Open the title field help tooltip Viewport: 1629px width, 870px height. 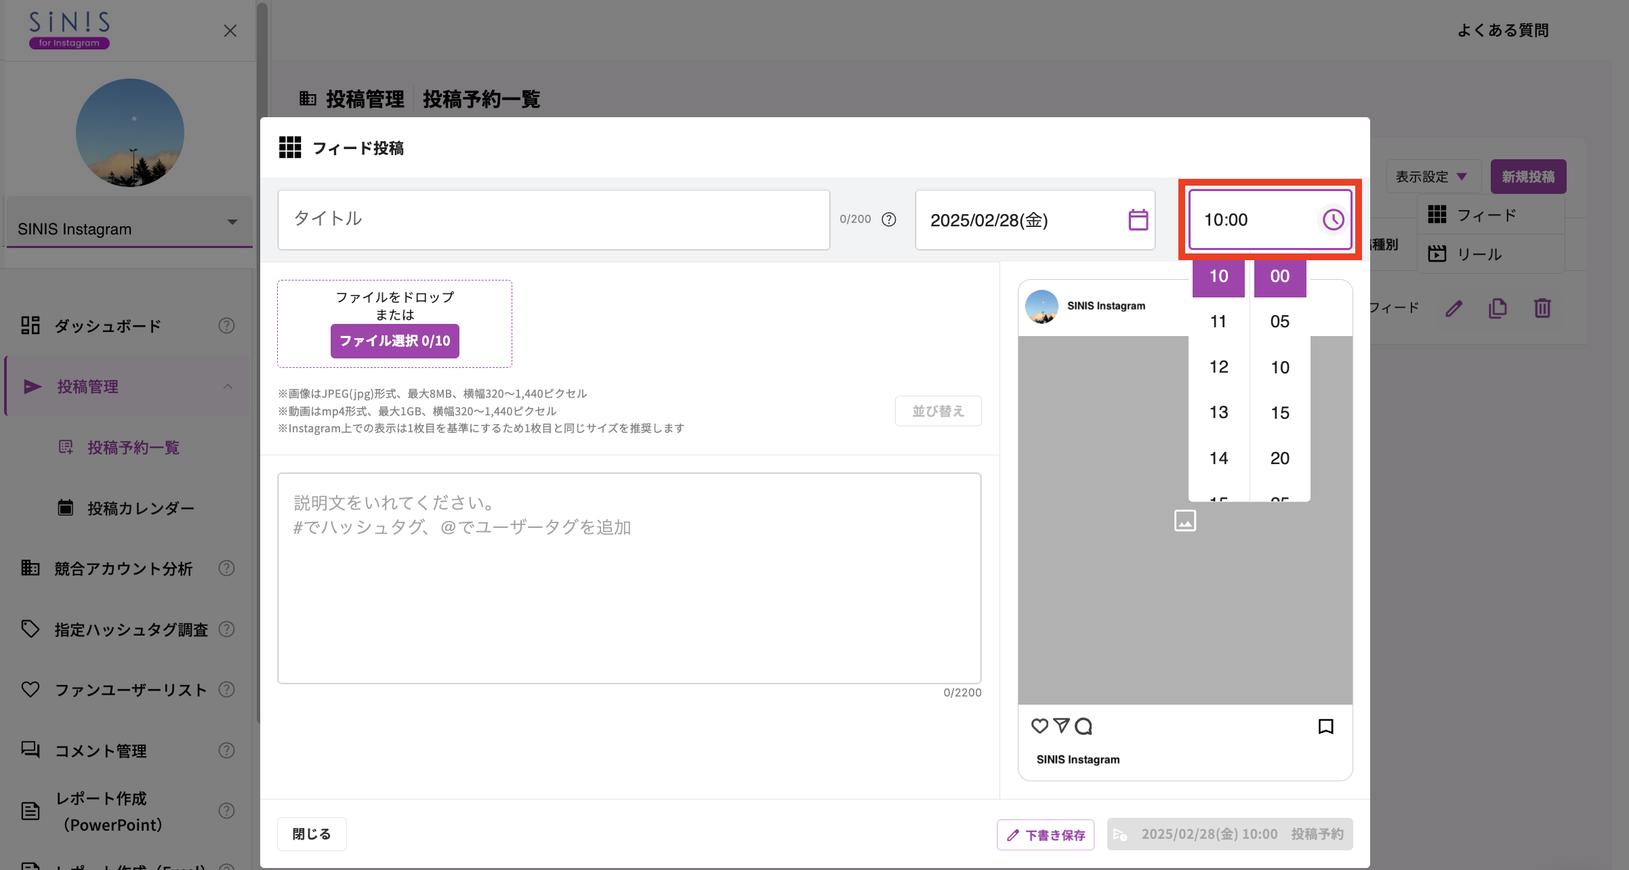click(x=888, y=219)
